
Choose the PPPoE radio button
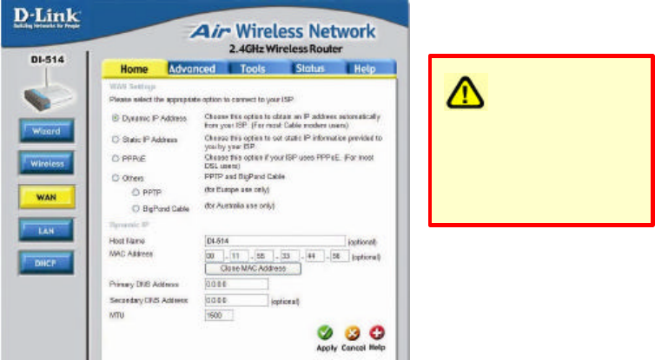pos(116,159)
